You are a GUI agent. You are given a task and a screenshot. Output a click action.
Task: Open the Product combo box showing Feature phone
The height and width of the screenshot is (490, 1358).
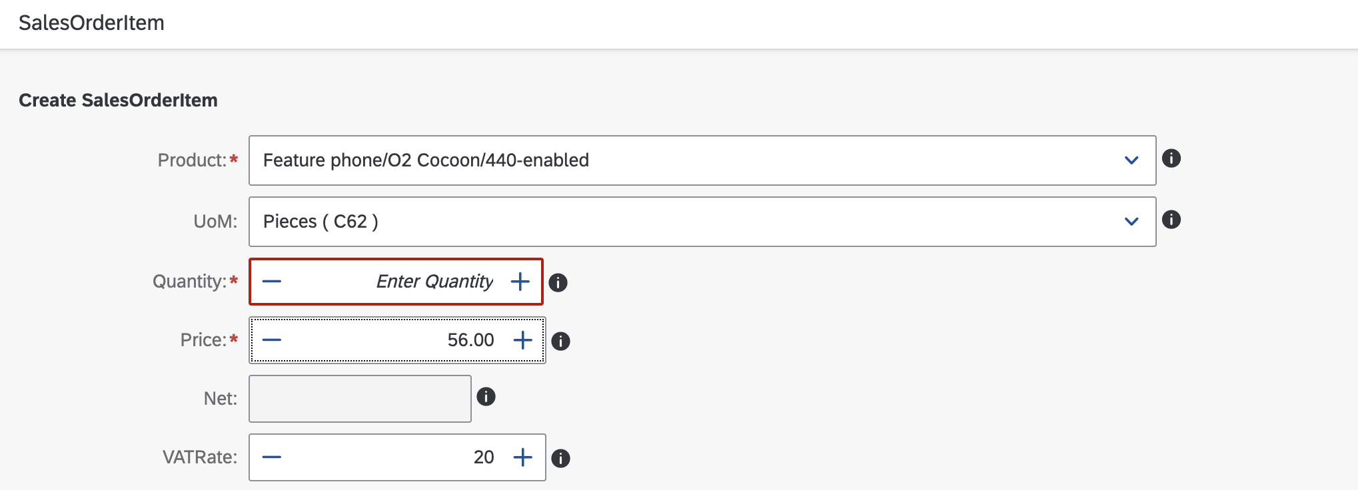[702, 160]
